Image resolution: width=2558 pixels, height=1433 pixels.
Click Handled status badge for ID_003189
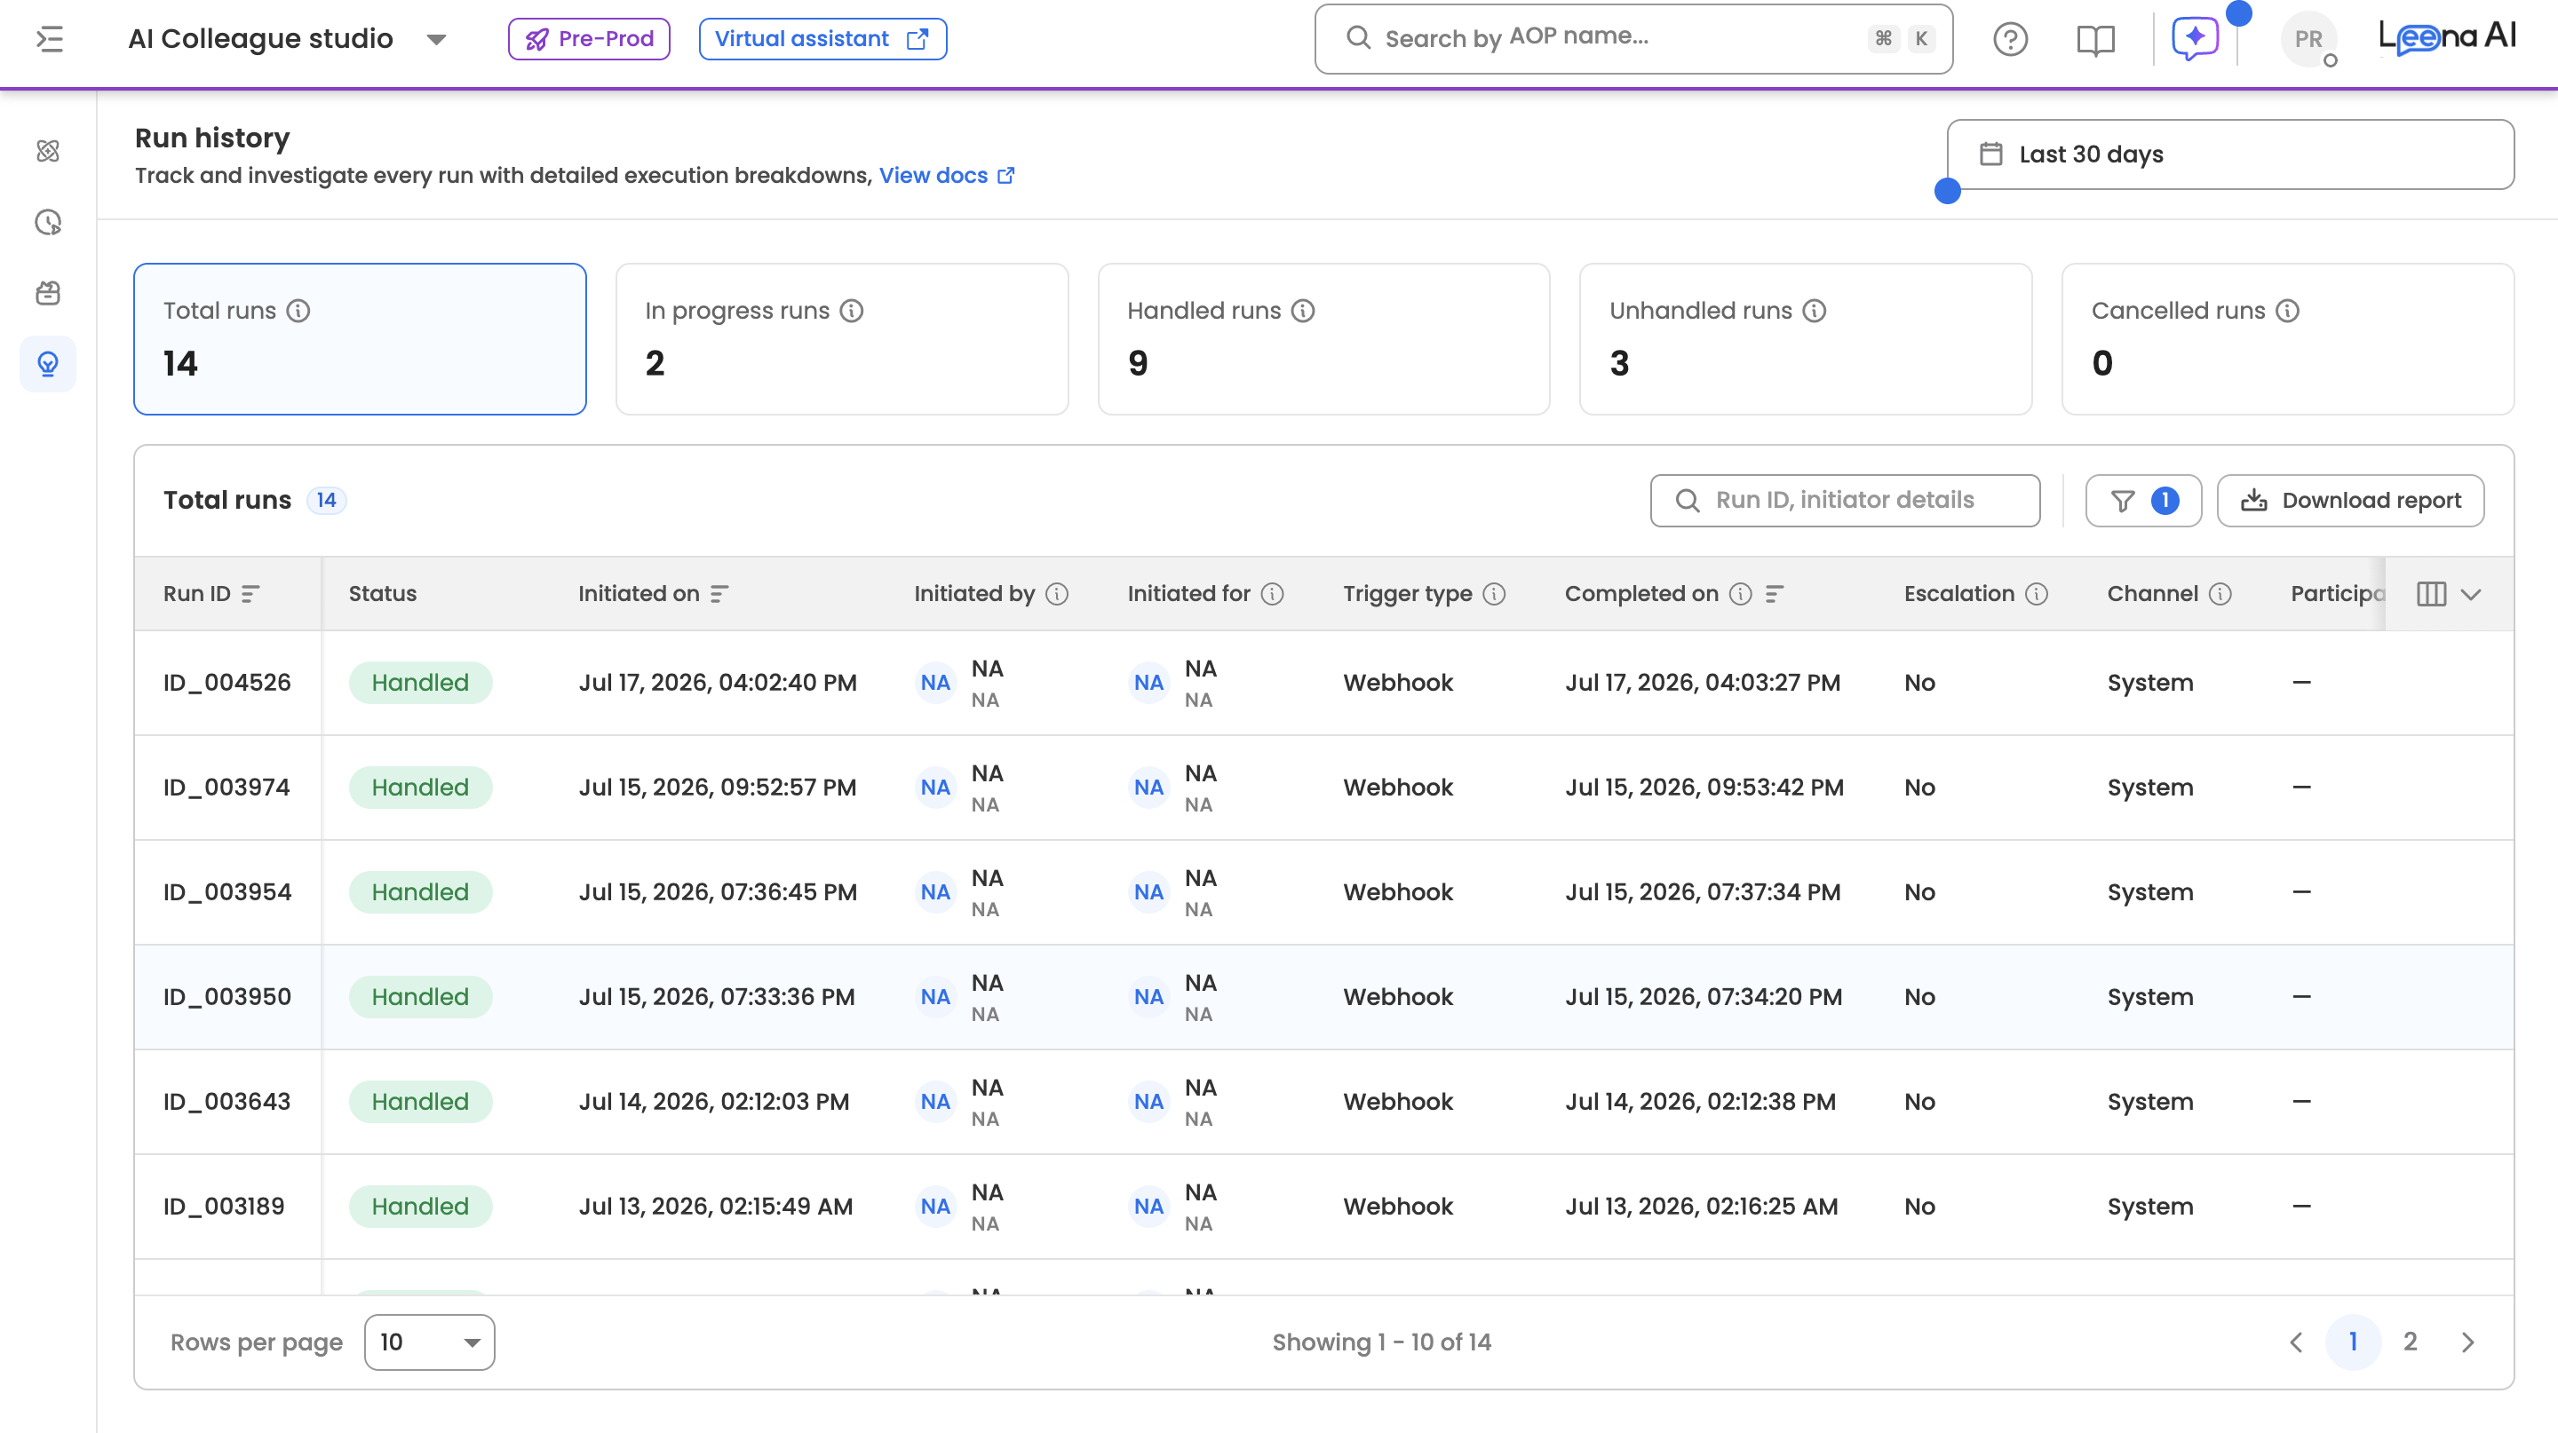(420, 1207)
